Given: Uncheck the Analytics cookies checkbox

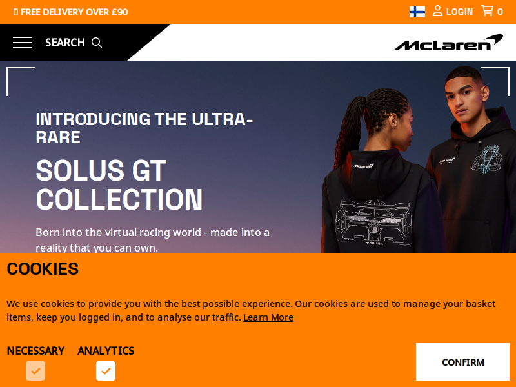Looking at the screenshot, I should [106, 371].
